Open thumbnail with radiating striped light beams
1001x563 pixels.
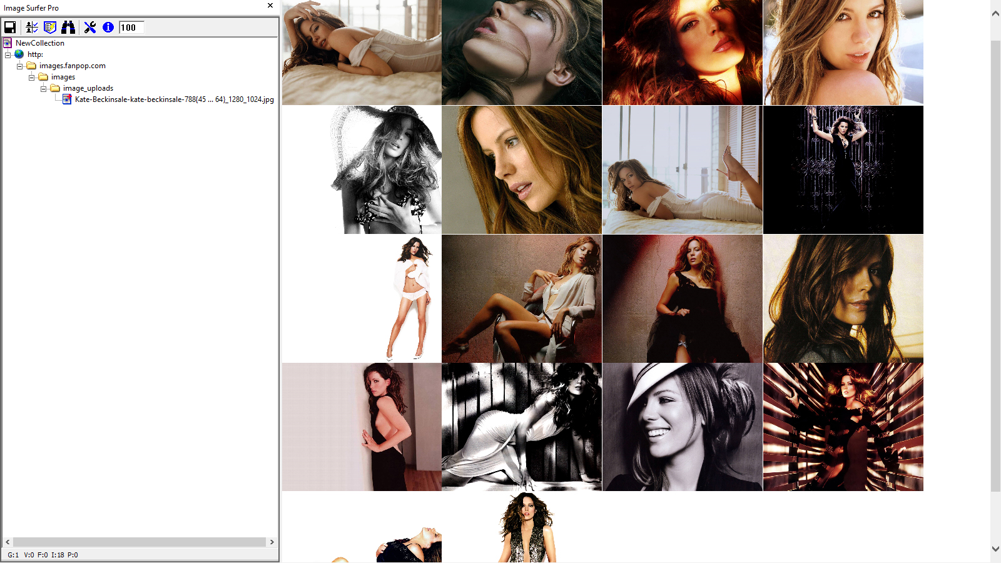[843, 427]
